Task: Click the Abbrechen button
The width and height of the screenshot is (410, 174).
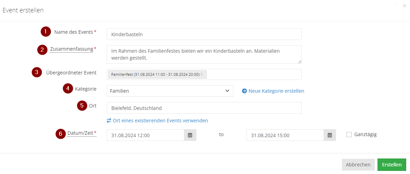Action: tap(358, 165)
